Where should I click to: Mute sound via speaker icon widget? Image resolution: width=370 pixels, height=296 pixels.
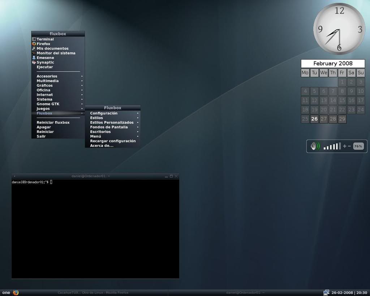pyautogui.click(x=315, y=146)
